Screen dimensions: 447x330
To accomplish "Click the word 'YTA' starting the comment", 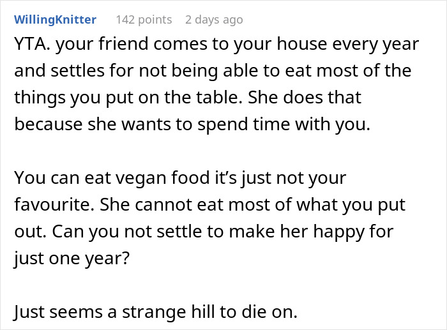I will [x=29, y=45].
